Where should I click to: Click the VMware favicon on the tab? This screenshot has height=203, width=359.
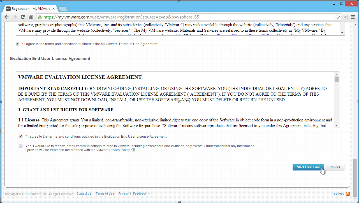coord(8,9)
